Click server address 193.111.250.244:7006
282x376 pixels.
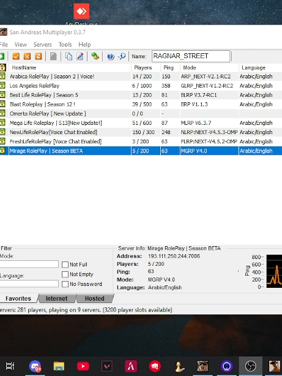pyautogui.click(x=174, y=256)
